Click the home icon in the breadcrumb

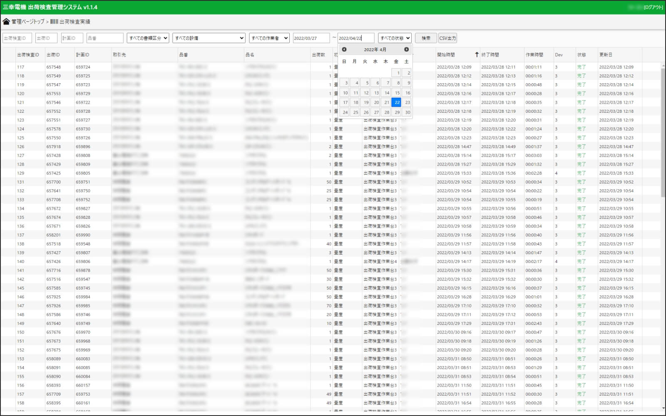[x=6, y=21]
